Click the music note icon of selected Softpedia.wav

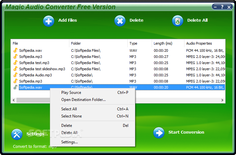click(16, 87)
